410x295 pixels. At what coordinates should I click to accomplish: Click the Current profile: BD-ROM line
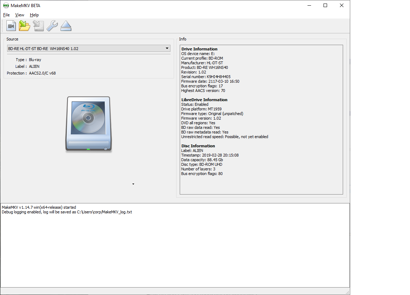[x=202, y=59]
